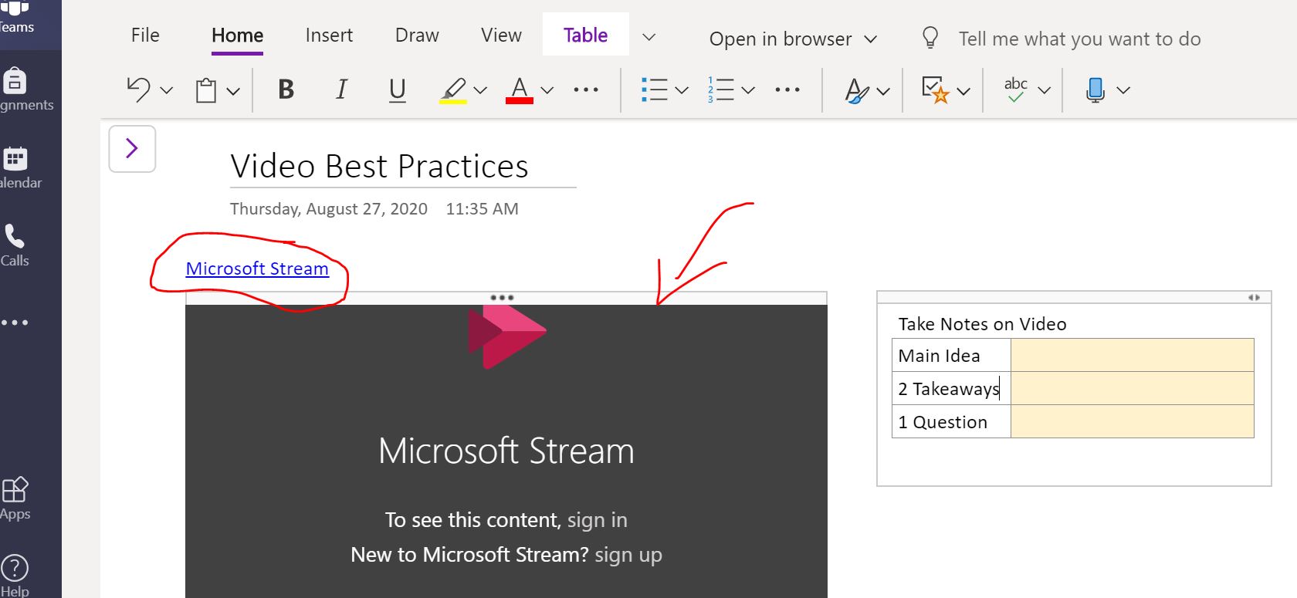Click the 2 Takeaways table cell

[x=951, y=388]
